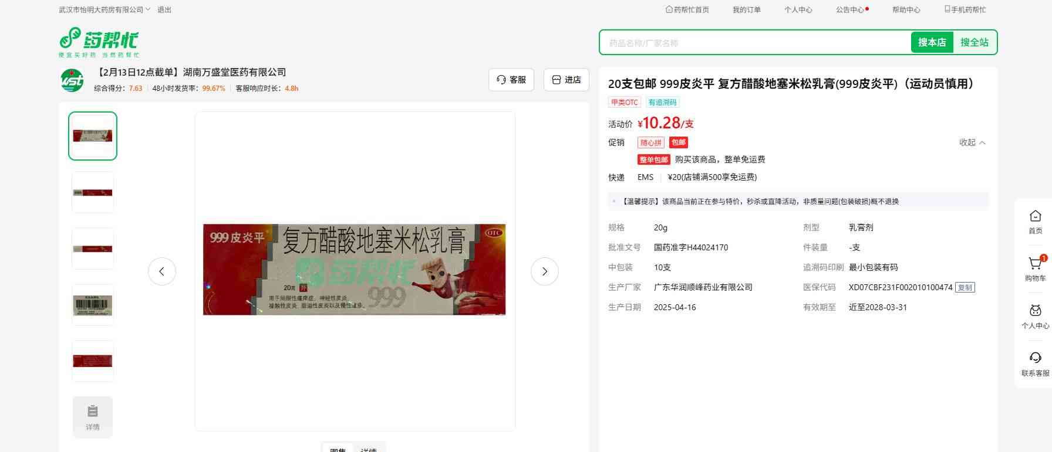Enter the store via 进店
The width and height of the screenshot is (1052, 452).
point(566,80)
